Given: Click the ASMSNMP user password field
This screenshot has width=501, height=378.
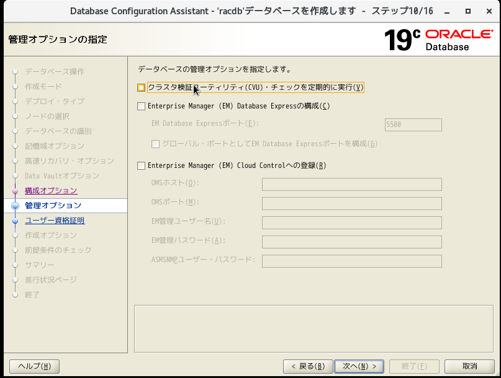Looking at the screenshot, I should point(352,261).
